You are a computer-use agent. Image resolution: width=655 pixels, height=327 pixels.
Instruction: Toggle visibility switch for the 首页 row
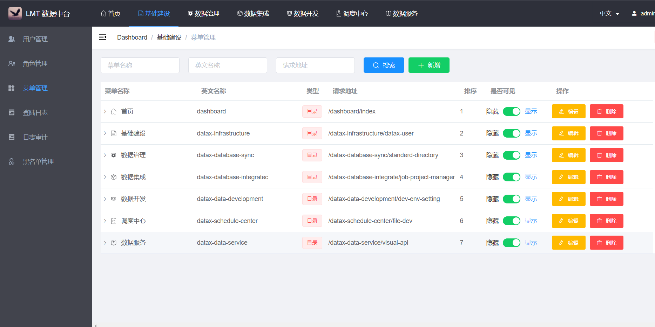[512, 111]
